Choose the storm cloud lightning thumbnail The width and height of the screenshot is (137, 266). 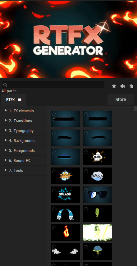click(x=98, y=251)
